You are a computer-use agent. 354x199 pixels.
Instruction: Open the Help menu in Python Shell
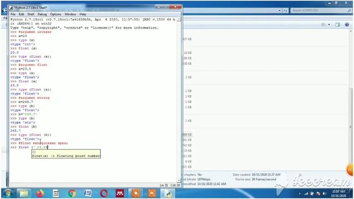point(82,14)
